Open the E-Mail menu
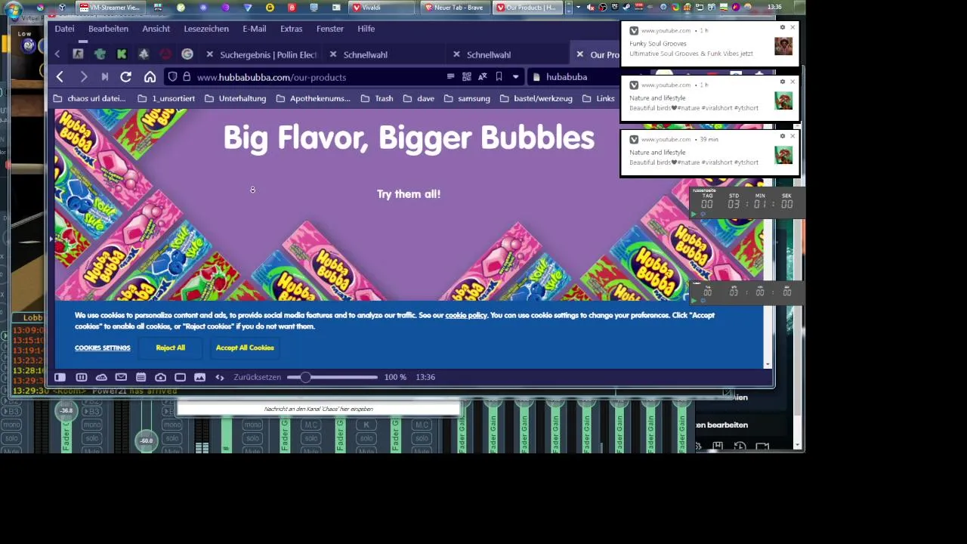967x544 pixels. tap(255, 29)
